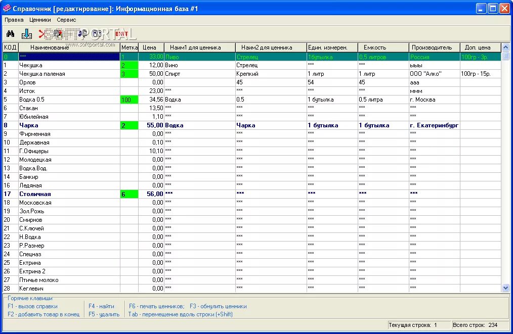Screen dimensions: 513x334
Task: Click the column layout icon left of EXIT
Action: (x=97, y=33)
